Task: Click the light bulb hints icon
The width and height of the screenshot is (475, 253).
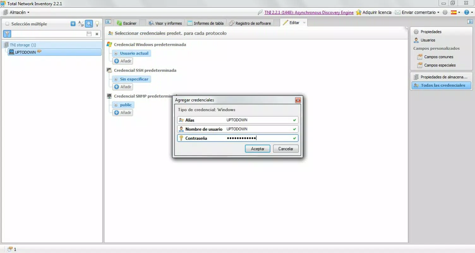Action: pos(97,24)
